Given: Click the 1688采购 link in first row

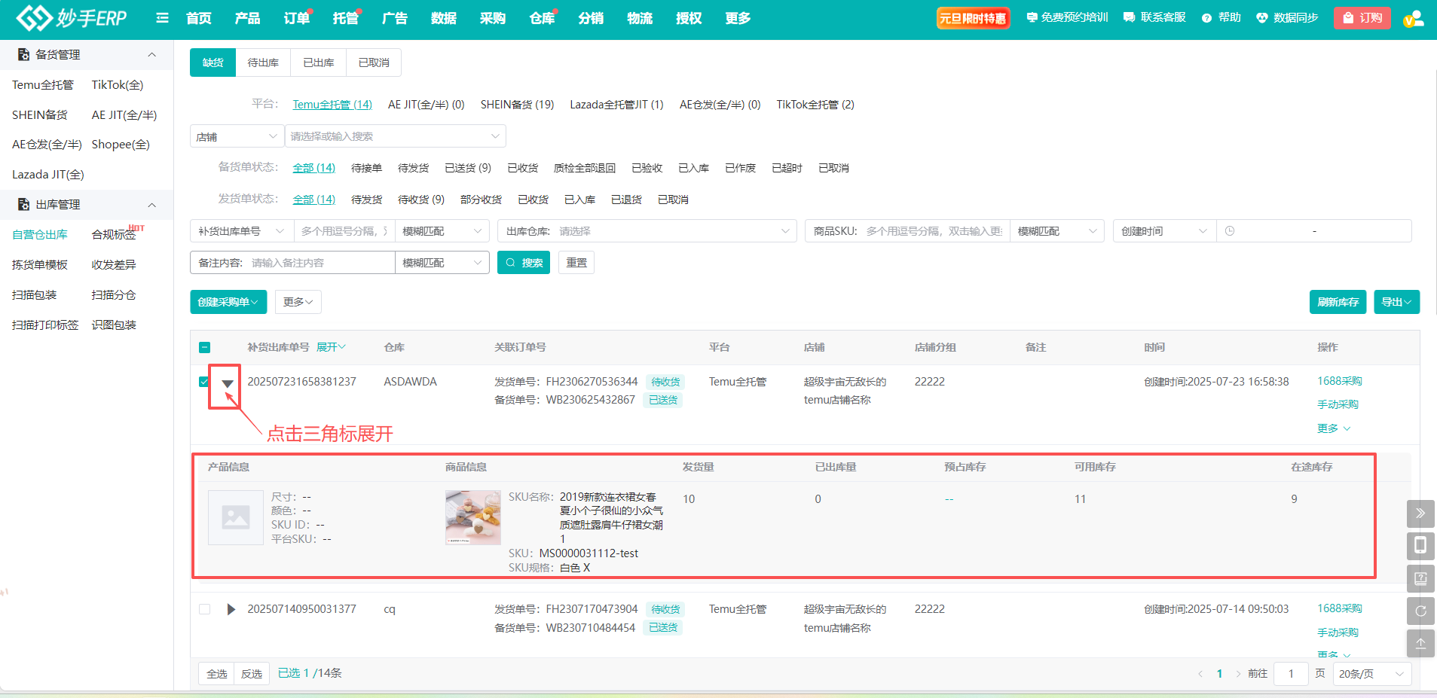Looking at the screenshot, I should [1339, 381].
